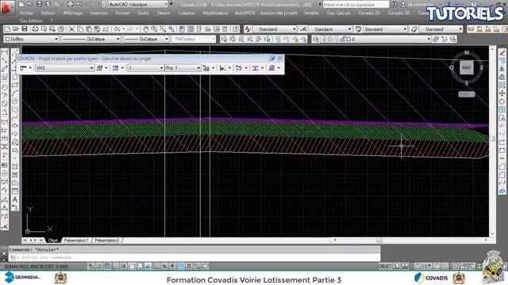Print the drawing from the standard toolbar
Screen dimensions: 508x285
click(x=35, y=29)
